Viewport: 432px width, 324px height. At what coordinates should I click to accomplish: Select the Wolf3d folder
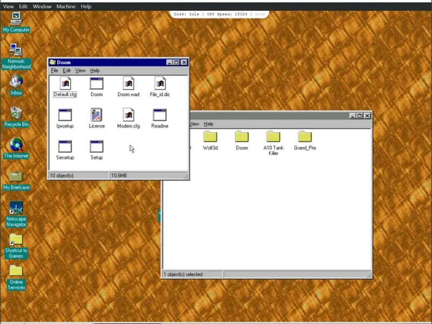(x=210, y=137)
